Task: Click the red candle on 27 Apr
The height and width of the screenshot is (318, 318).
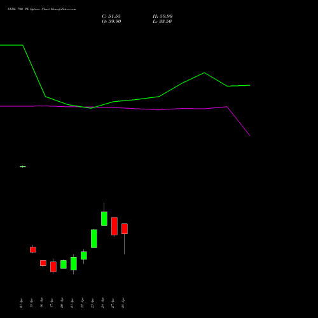Action: pos(114,226)
